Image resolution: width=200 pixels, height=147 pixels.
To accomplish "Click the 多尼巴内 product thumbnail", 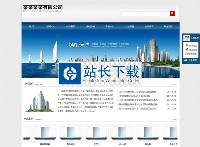I will coord(170,133).
